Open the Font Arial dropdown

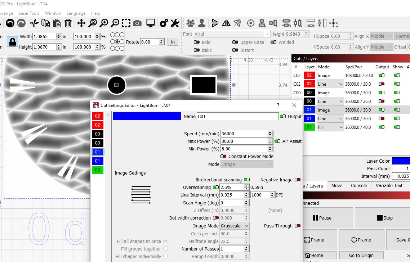[231, 34]
